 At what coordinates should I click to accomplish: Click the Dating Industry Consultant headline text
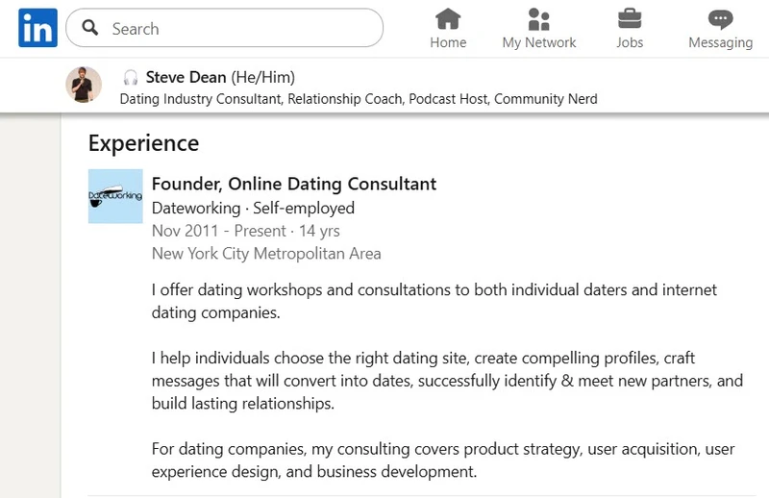358,98
